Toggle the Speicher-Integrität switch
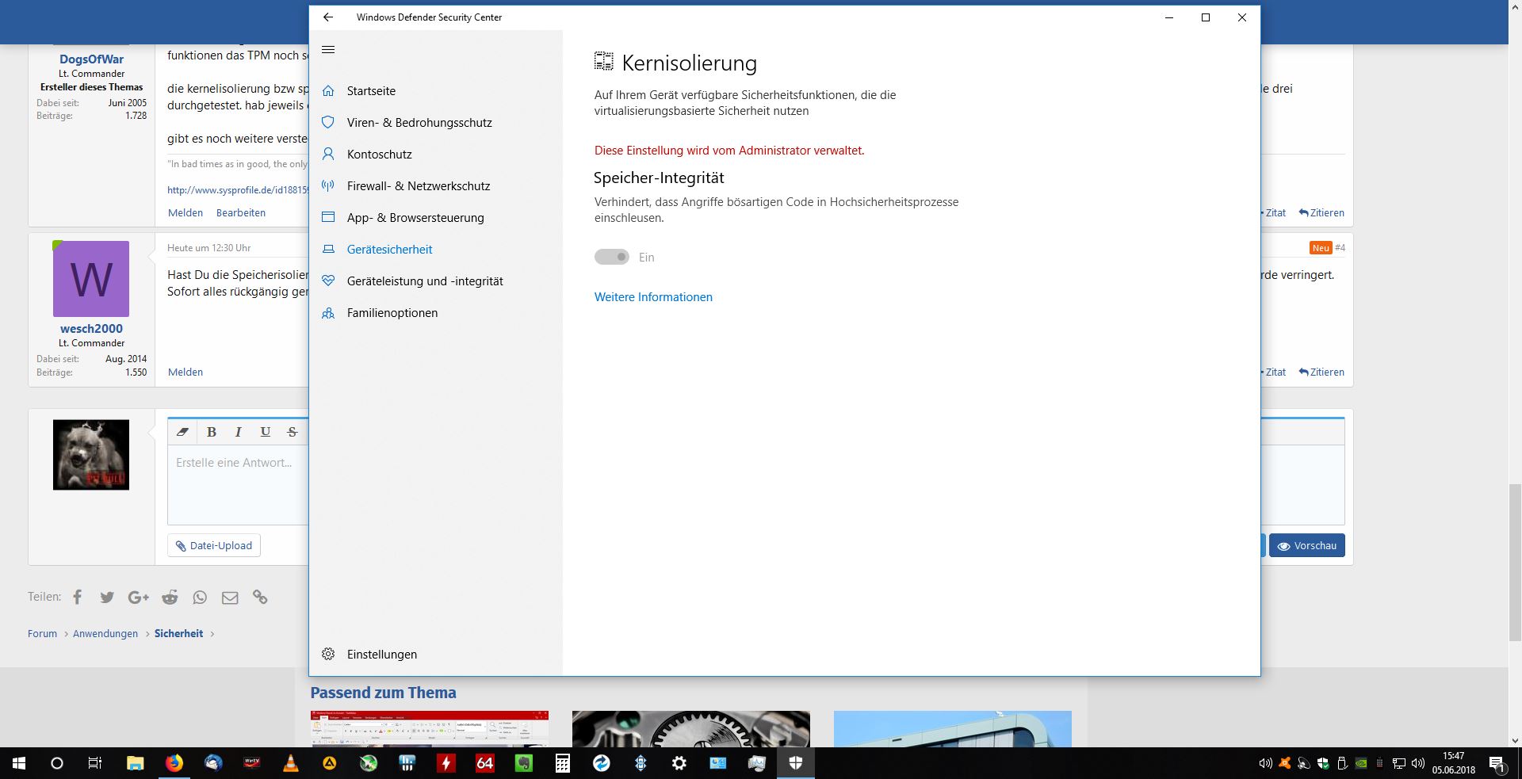 pos(612,257)
